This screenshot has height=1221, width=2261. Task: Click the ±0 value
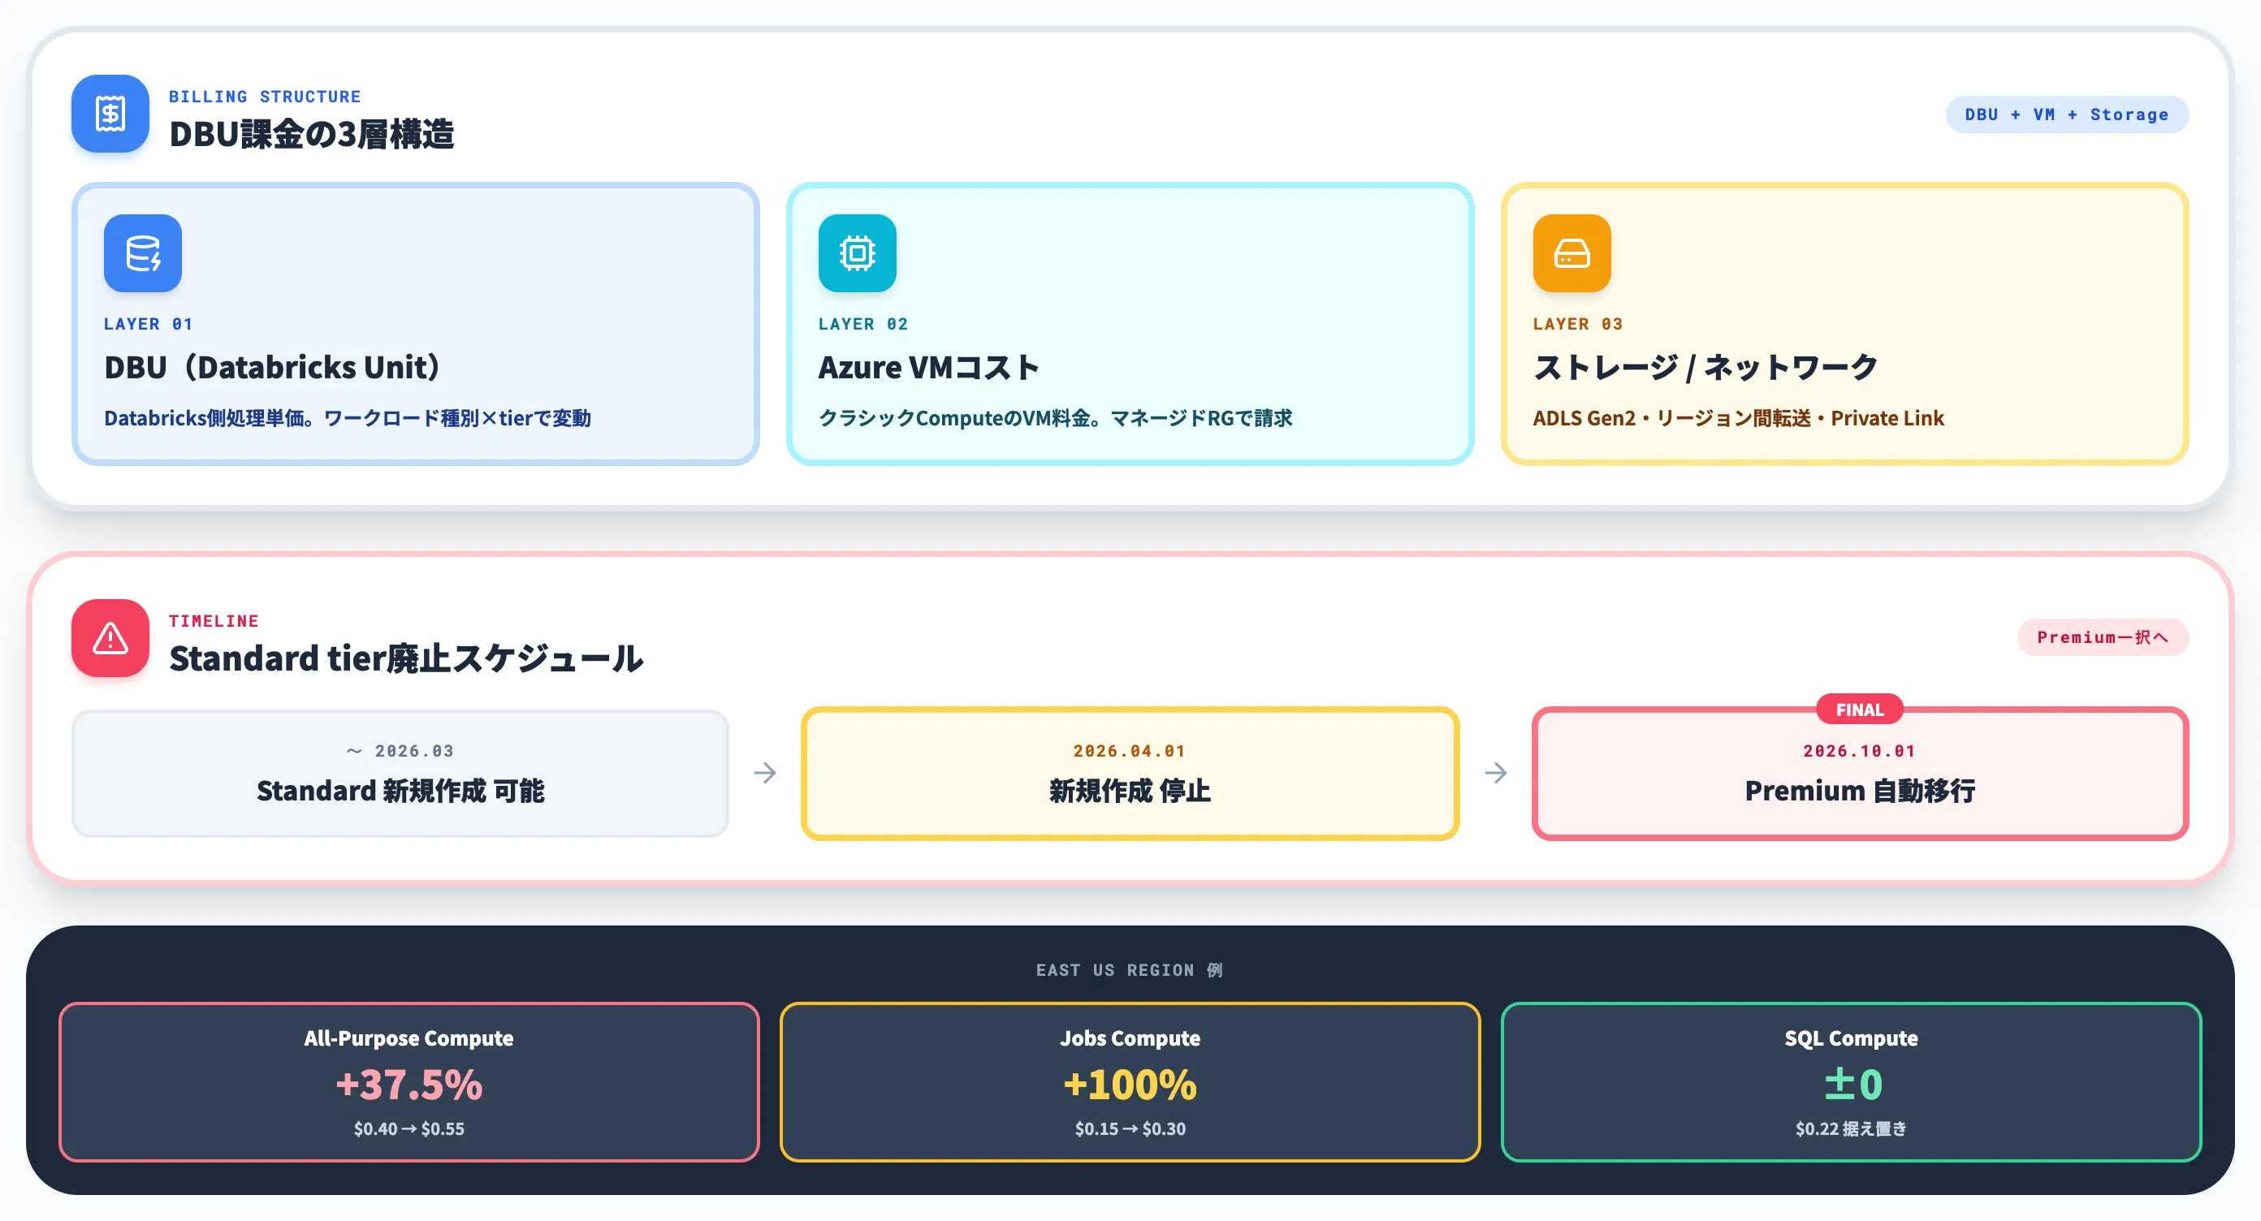point(1852,1084)
